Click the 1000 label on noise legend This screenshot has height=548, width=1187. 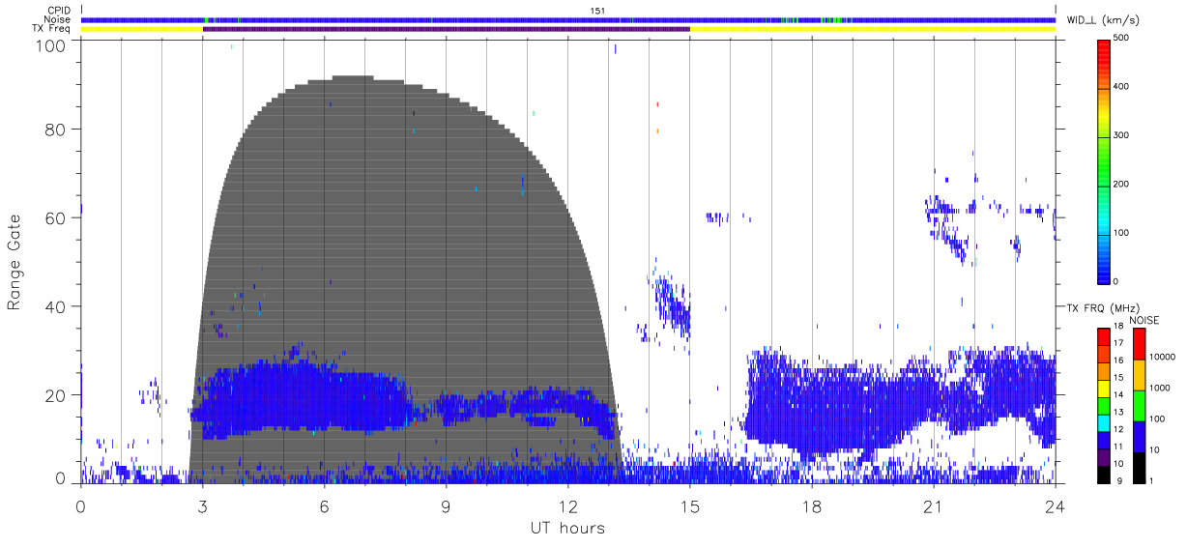(1159, 388)
